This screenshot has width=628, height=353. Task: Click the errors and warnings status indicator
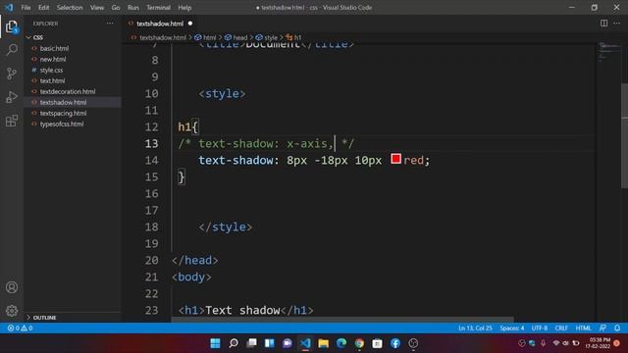point(20,328)
